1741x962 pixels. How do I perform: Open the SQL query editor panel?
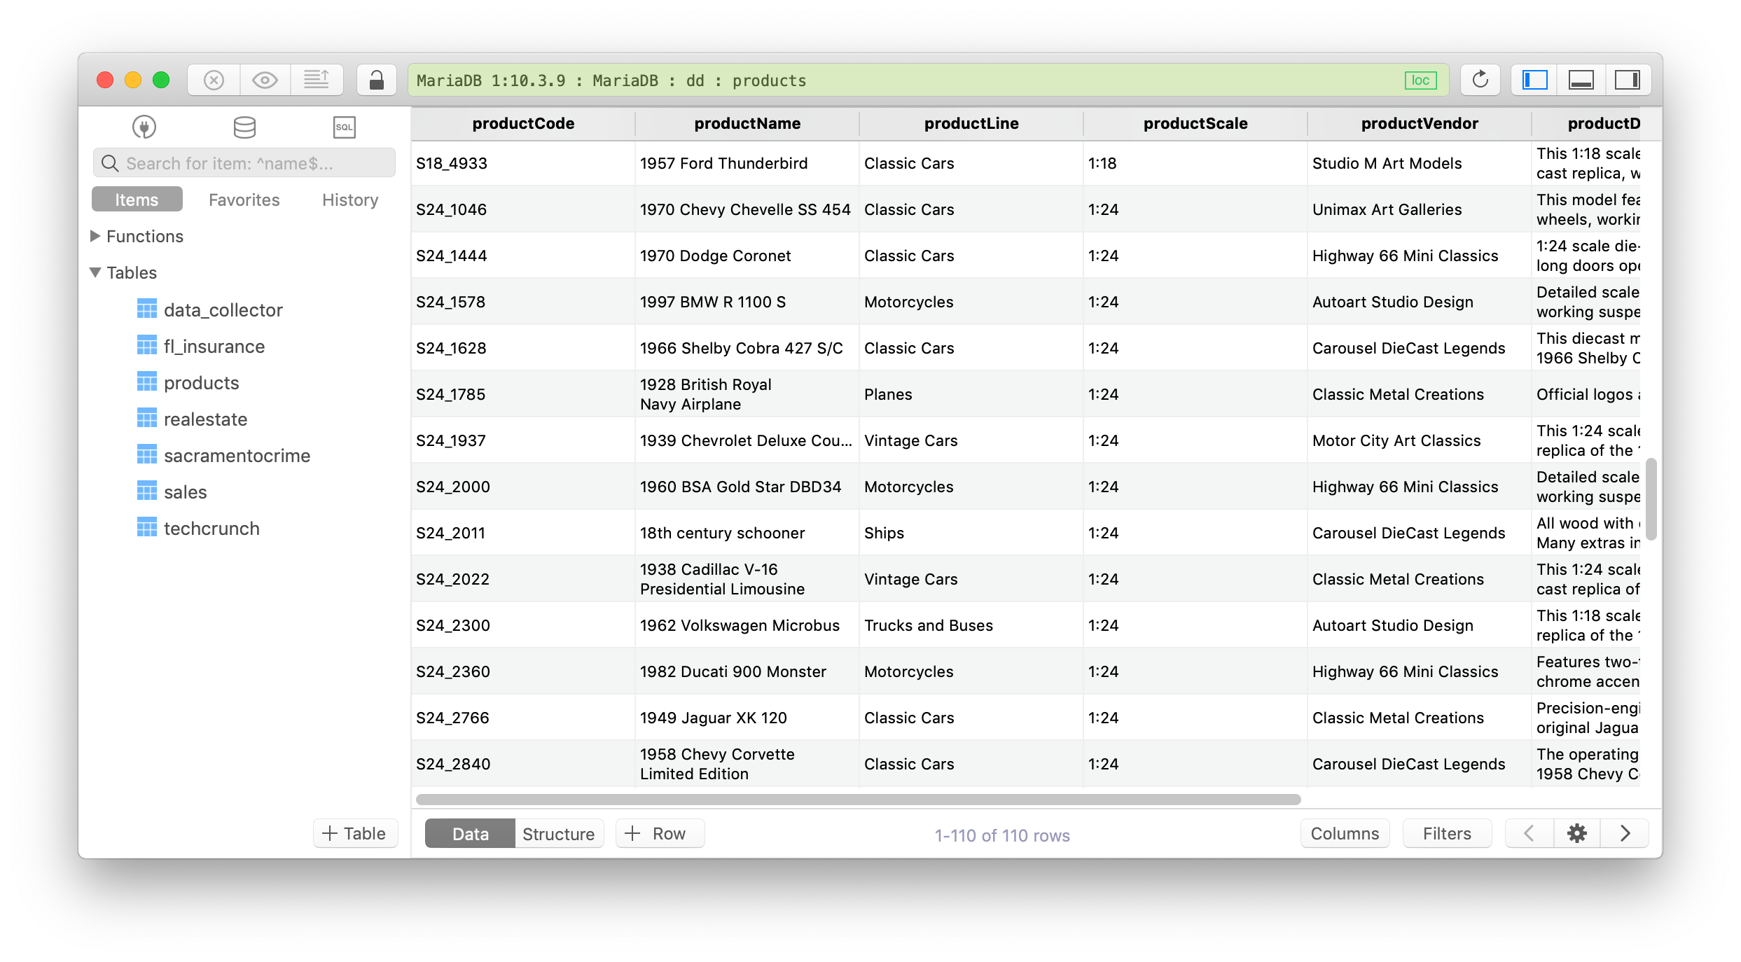[x=344, y=127]
